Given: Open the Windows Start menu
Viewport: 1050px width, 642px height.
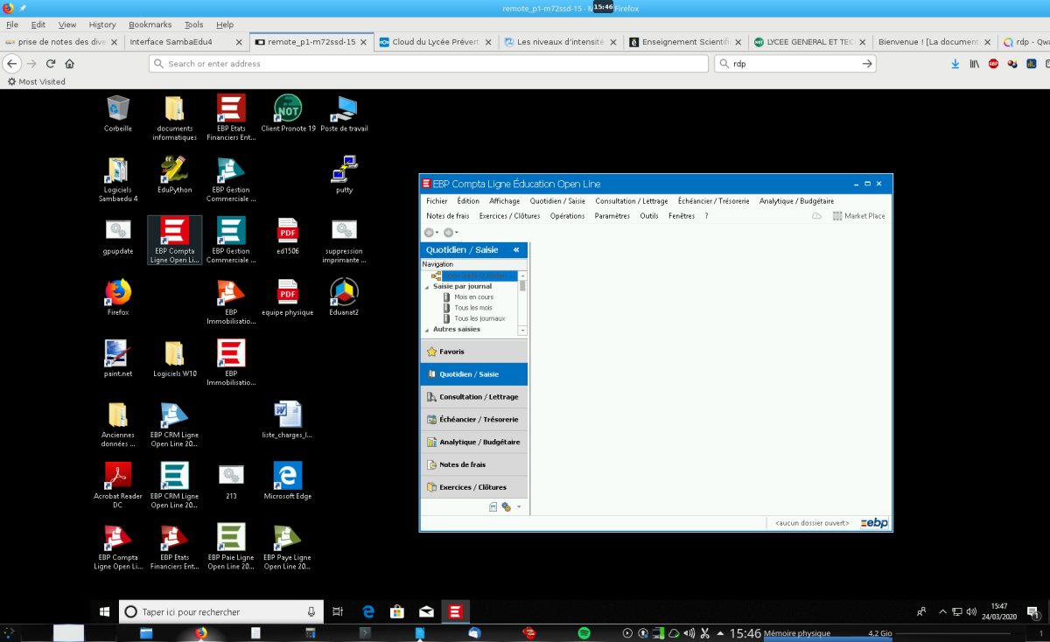Looking at the screenshot, I should pyautogui.click(x=104, y=611).
